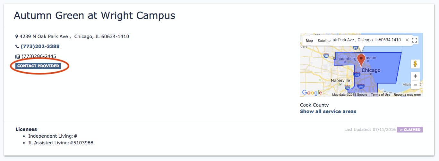The width and height of the screenshot is (439, 161).
Task: Close the map address info window
Action: point(407,40)
